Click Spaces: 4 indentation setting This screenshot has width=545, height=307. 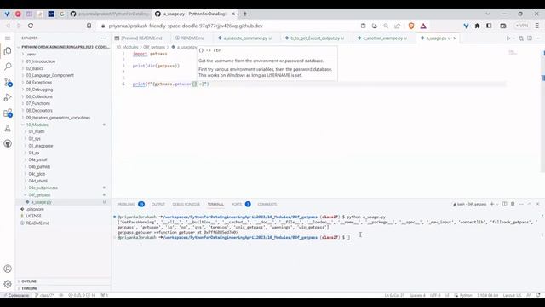click(x=417, y=295)
